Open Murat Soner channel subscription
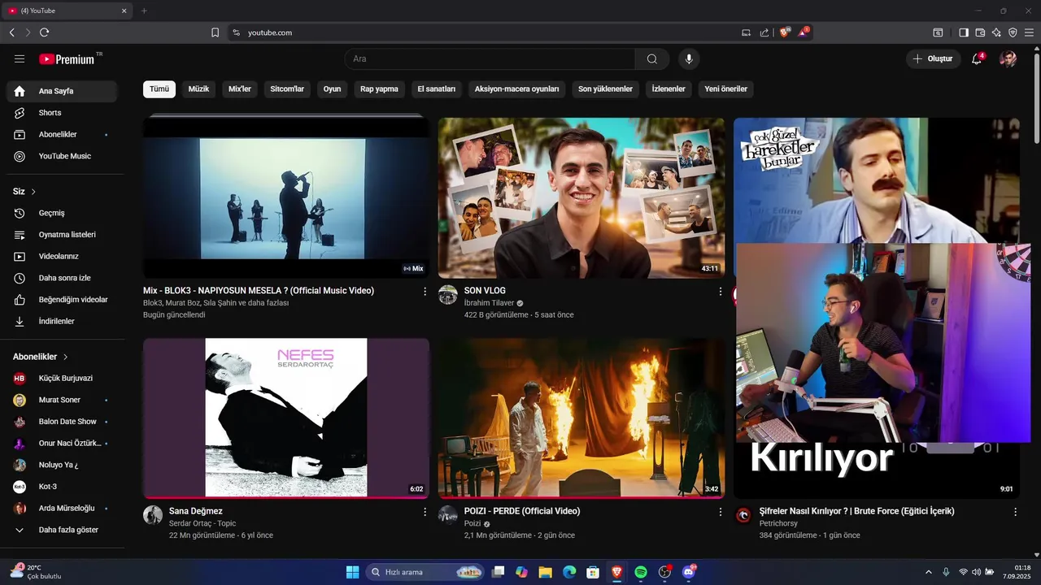The image size is (1041, 585). pos(62,400)
